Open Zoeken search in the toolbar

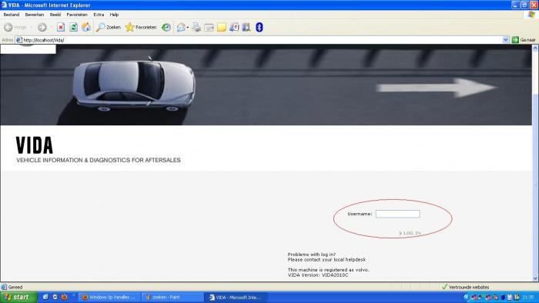pyautogui.click(x=109, y=27)
